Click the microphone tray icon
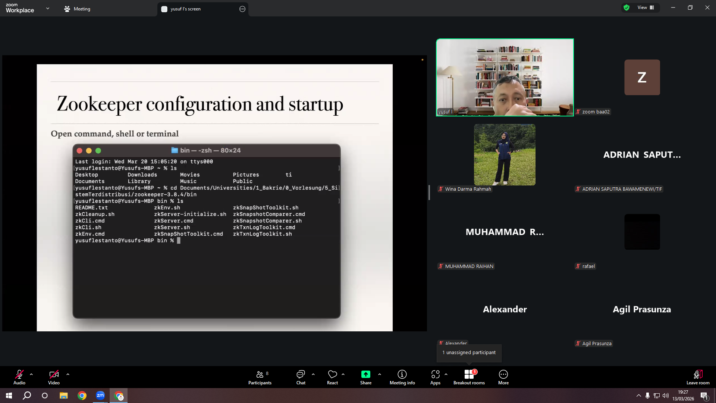 click(x=648, y=396)
